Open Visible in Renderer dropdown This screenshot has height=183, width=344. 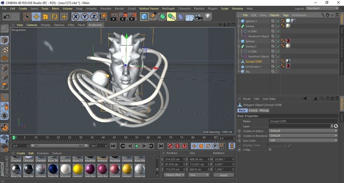pos(303,136)
